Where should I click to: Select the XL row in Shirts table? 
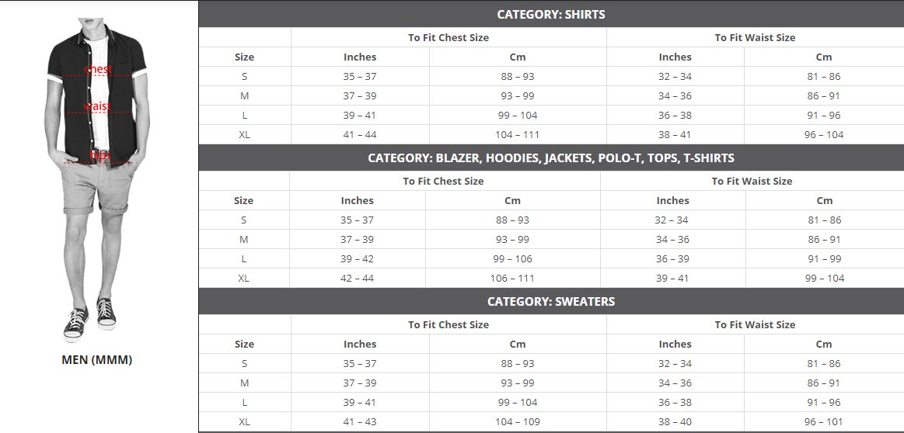551,135
